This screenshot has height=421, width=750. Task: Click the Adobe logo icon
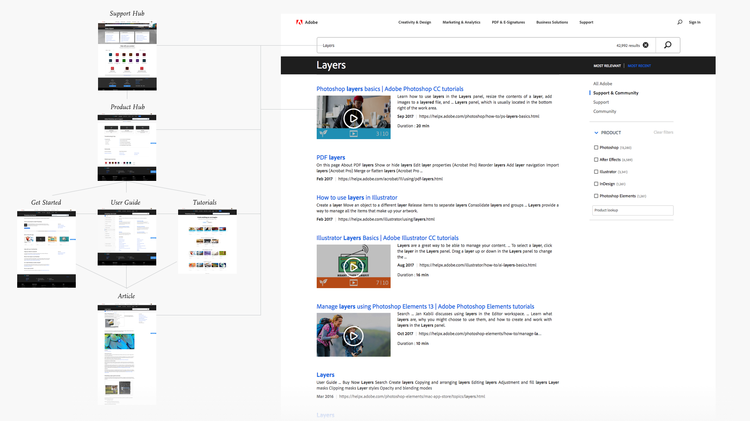[x=299, y=22]
